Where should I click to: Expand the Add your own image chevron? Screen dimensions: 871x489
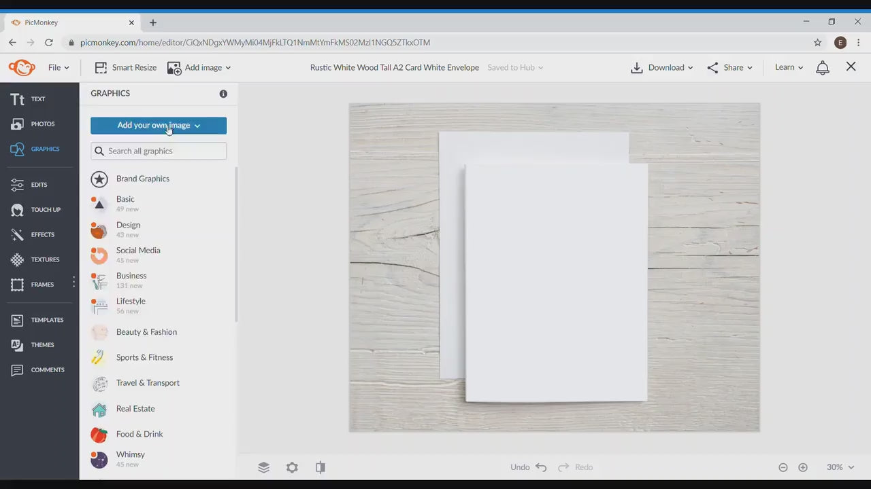pyautogui.click(x=197, y=125)
